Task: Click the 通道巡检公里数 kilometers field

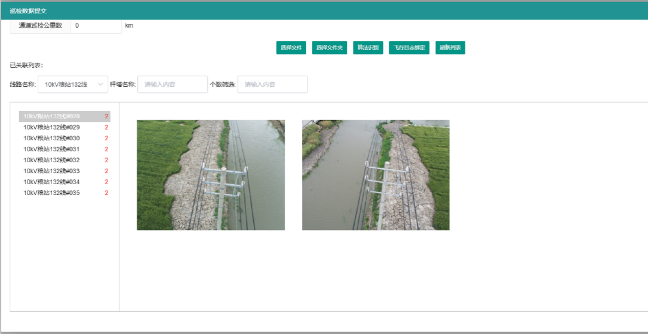Action: [x=96, y=25]
